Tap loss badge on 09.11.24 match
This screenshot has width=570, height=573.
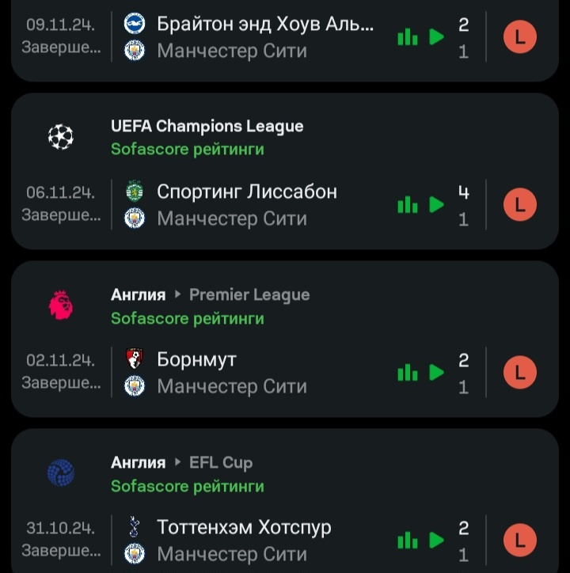(x=520, y=37)
